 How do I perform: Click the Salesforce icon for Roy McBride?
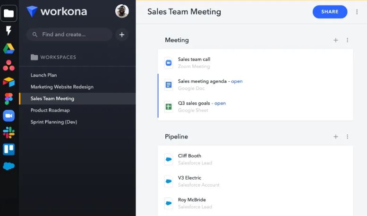click(x=169, y=203)
